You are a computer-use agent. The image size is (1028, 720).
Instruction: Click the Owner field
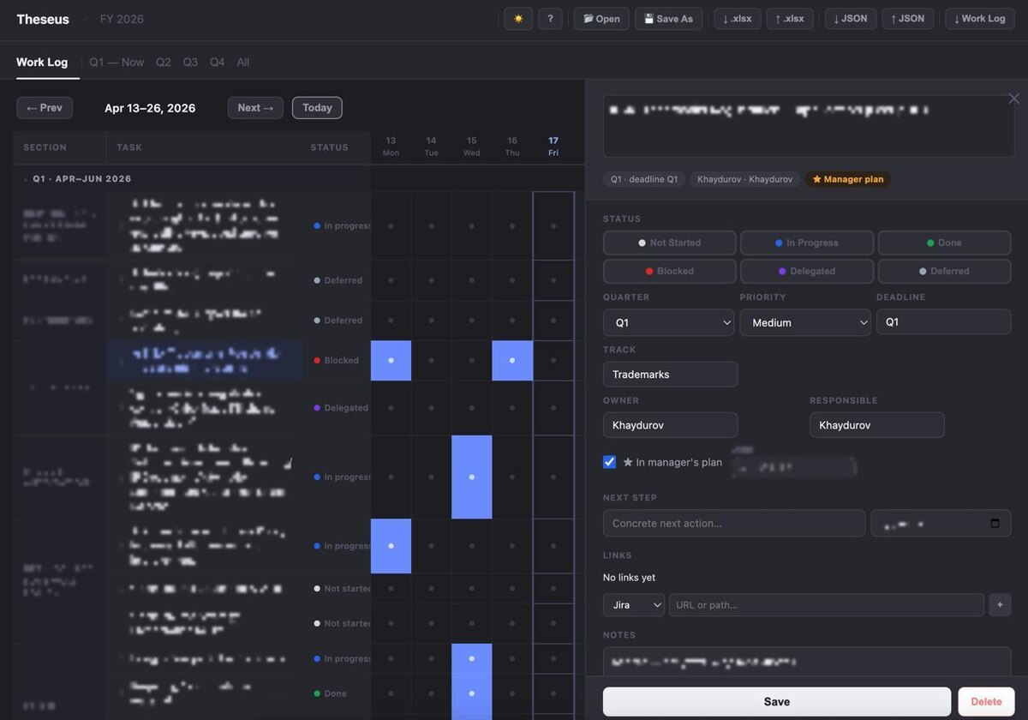coord(670,425)
